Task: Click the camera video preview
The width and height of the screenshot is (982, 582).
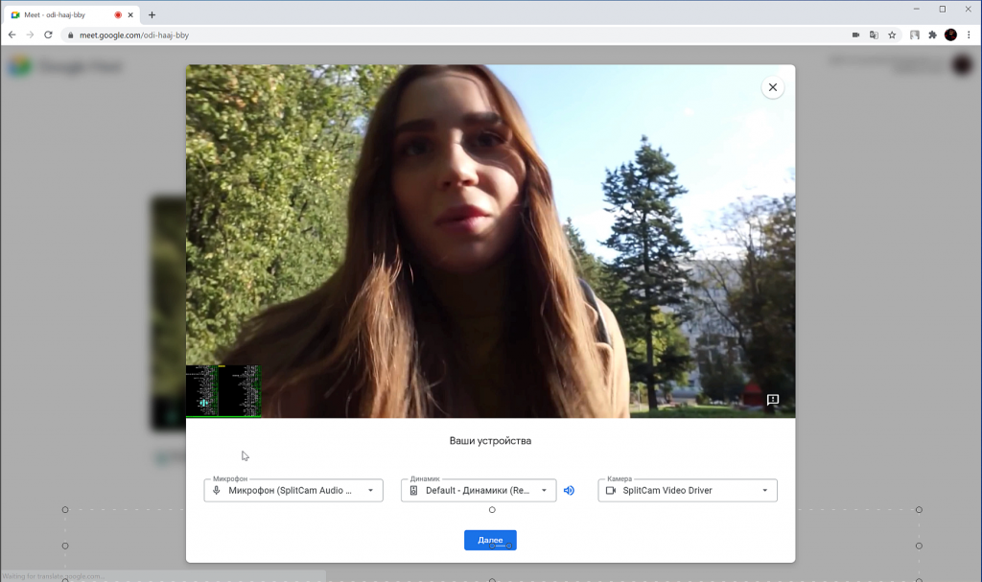Action: pyautogui.click(x=490, y=242)
